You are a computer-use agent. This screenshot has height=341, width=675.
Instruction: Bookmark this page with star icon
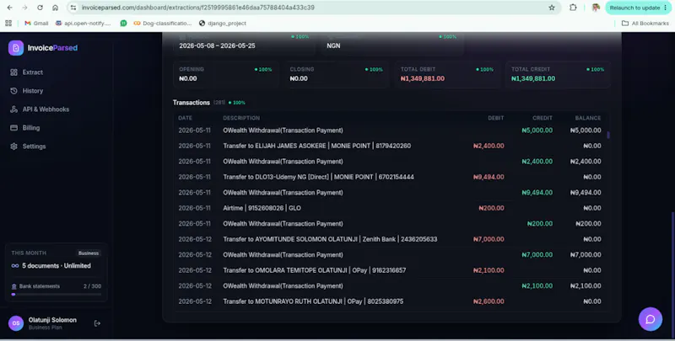pyautogui.click(x=552, y=8)
